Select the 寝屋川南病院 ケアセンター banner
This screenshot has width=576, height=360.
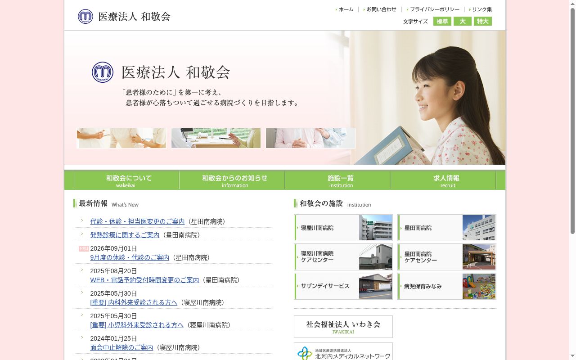(343, 257)
